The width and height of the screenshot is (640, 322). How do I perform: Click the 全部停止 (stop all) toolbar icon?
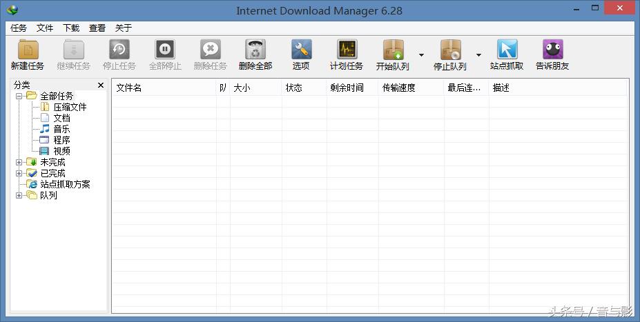click(x=165, y=50)
